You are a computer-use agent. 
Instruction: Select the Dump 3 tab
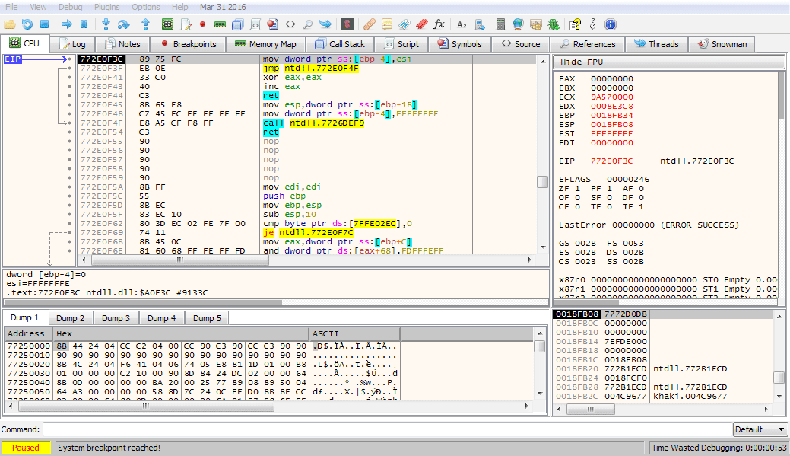point(116,318)
